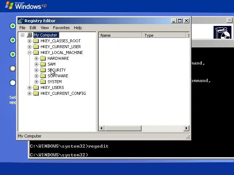Collapse the HKEY_LOCAL_MACHINE key
The width and height of the screenshot is (234, 175).
pyautogui.click(x=29, y=52)
